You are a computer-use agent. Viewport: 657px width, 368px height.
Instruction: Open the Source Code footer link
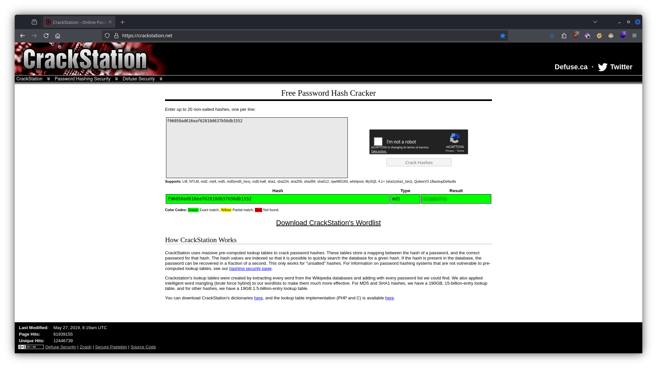pyautogui.click(x=143, y=347)
